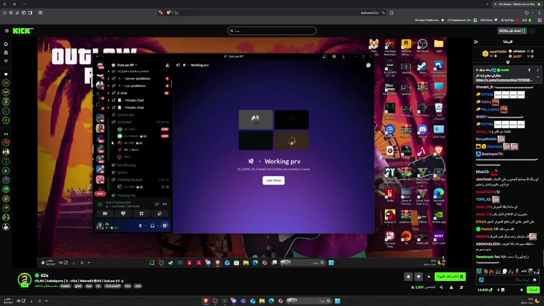
Task: Collapse the Kick chat panel arrow icon
Action: coord(476,42)
